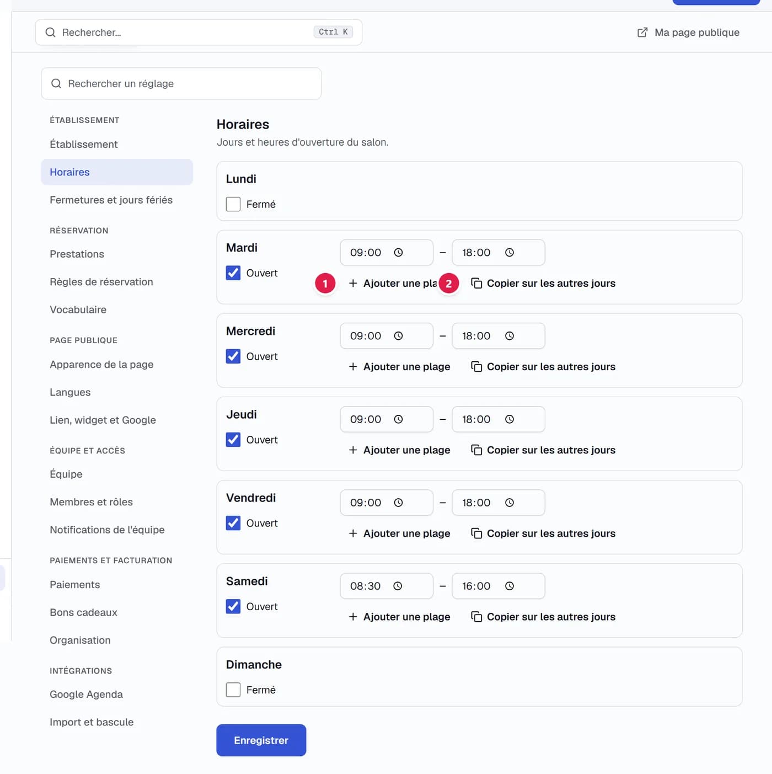772x774 pixels.
Task: Toggle the Ouvert checkbox for Mercredi
Action: coord(233,356)
